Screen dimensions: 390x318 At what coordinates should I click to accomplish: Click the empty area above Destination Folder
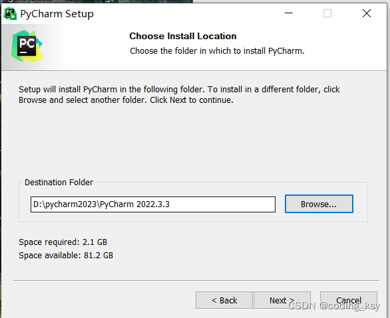point(194,141)
